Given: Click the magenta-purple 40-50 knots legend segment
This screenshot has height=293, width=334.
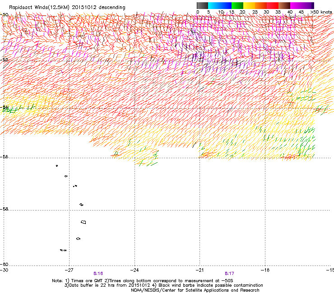Looking at the screenshot, I should coord(302,5).
